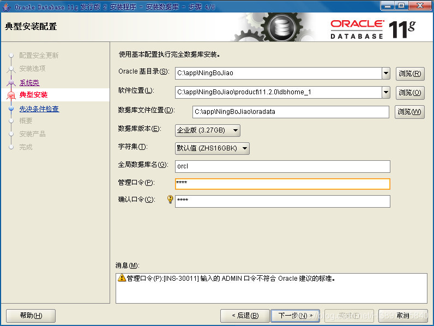Click the 完成 step label in sidebar

tap(26, 147)
